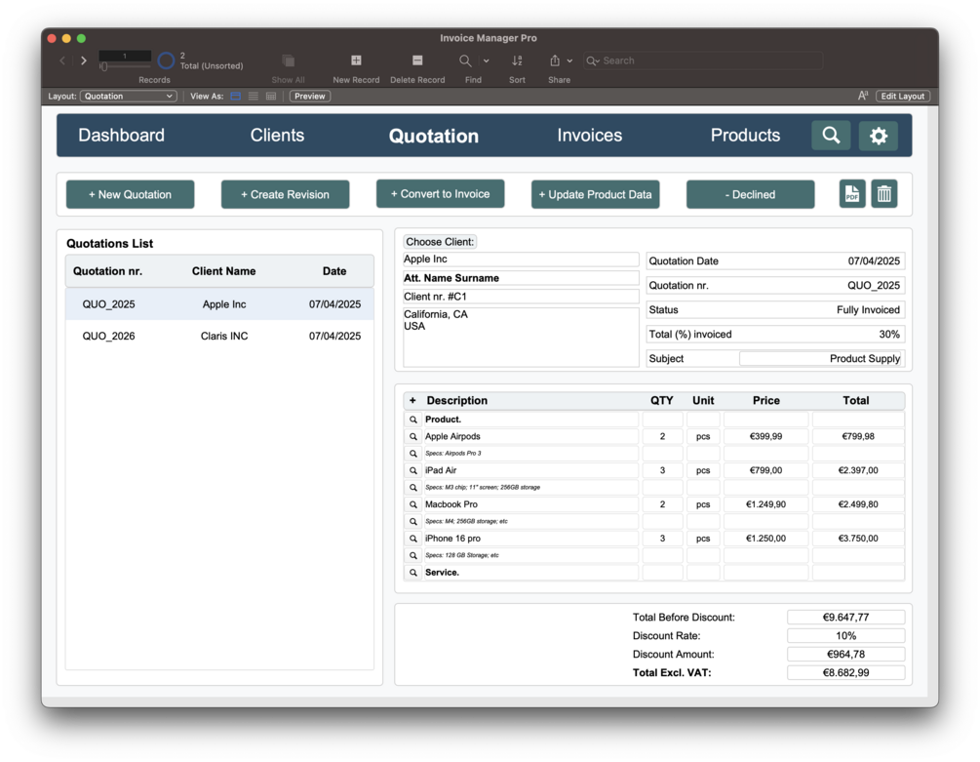Export quotation as PDF icon

point(852,194)
